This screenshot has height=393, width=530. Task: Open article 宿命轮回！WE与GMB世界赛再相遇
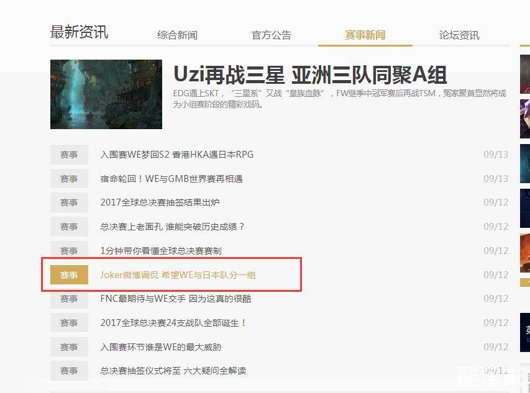(171, 179)
